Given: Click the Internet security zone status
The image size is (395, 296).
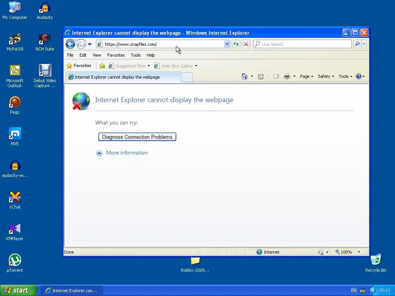Looking at the screenshot, I should [268, 252].
